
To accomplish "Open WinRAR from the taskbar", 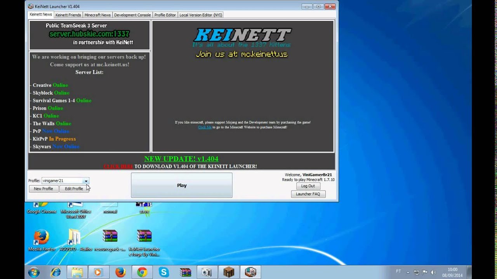I will [186, 272].
